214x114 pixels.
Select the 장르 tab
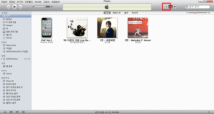tap(126, 13)
